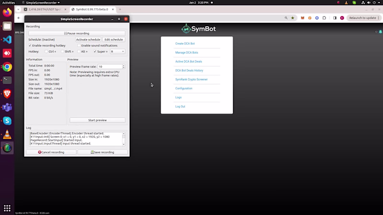383x215 pixels.
Task: Click the SymBot notification bell icon
Action: coord(380,32)
